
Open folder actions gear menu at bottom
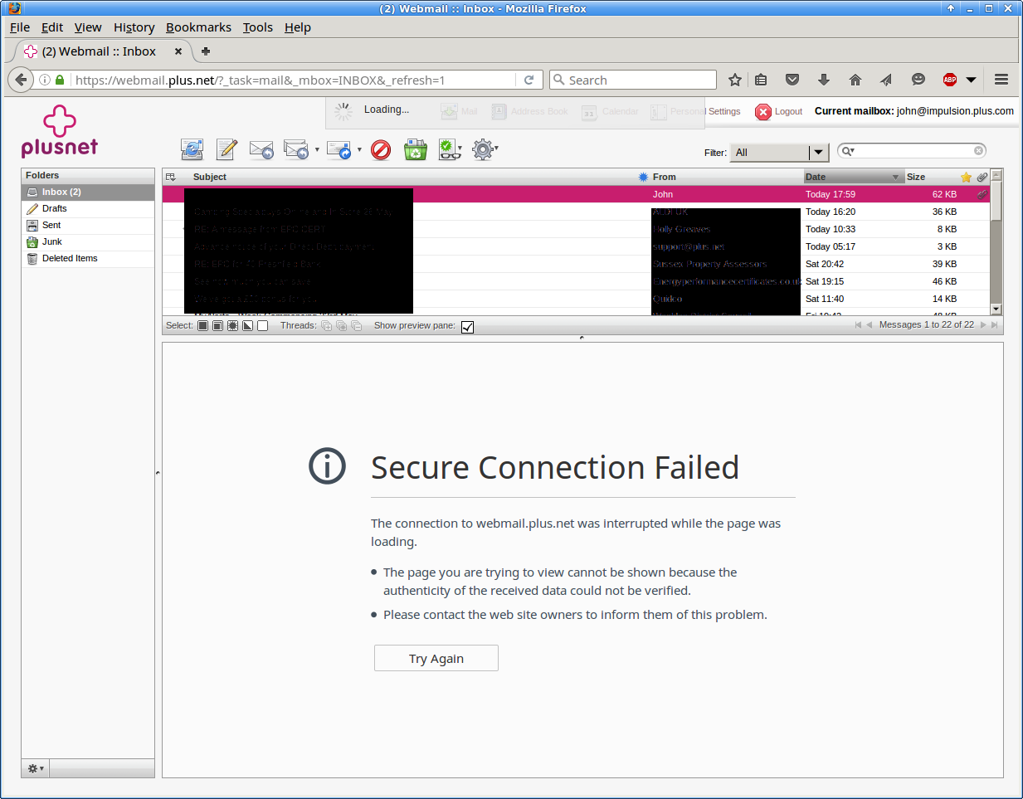pyautogui.click(x=36, y=768)
